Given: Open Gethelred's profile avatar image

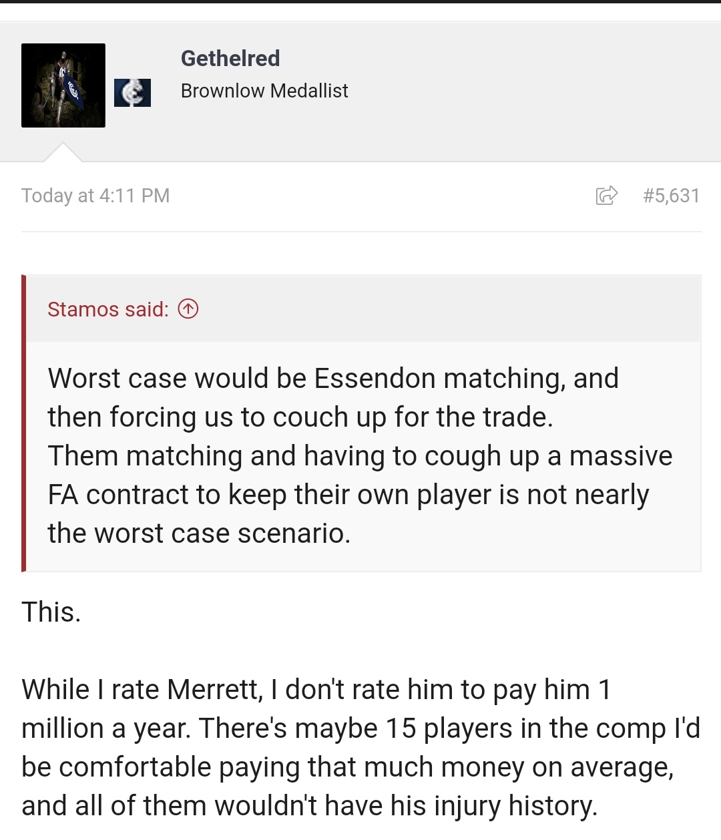Looking at the screenshot, I should click(63, 85).
